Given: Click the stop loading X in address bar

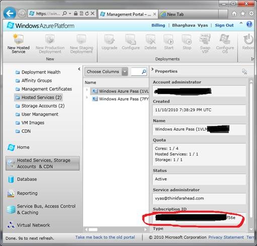Looking at the screenshot, I should click(93, 14).
